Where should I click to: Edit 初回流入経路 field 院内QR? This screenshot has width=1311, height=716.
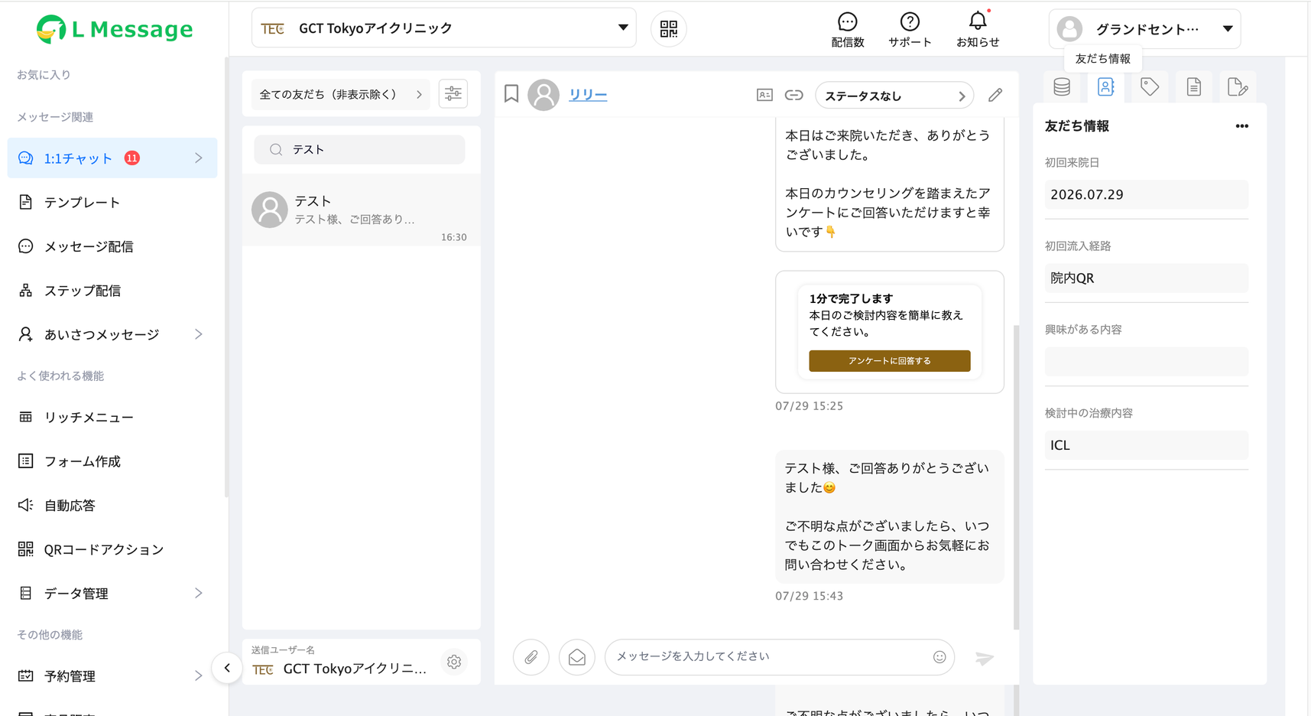pyautogui.click(x=1146, y=278)
